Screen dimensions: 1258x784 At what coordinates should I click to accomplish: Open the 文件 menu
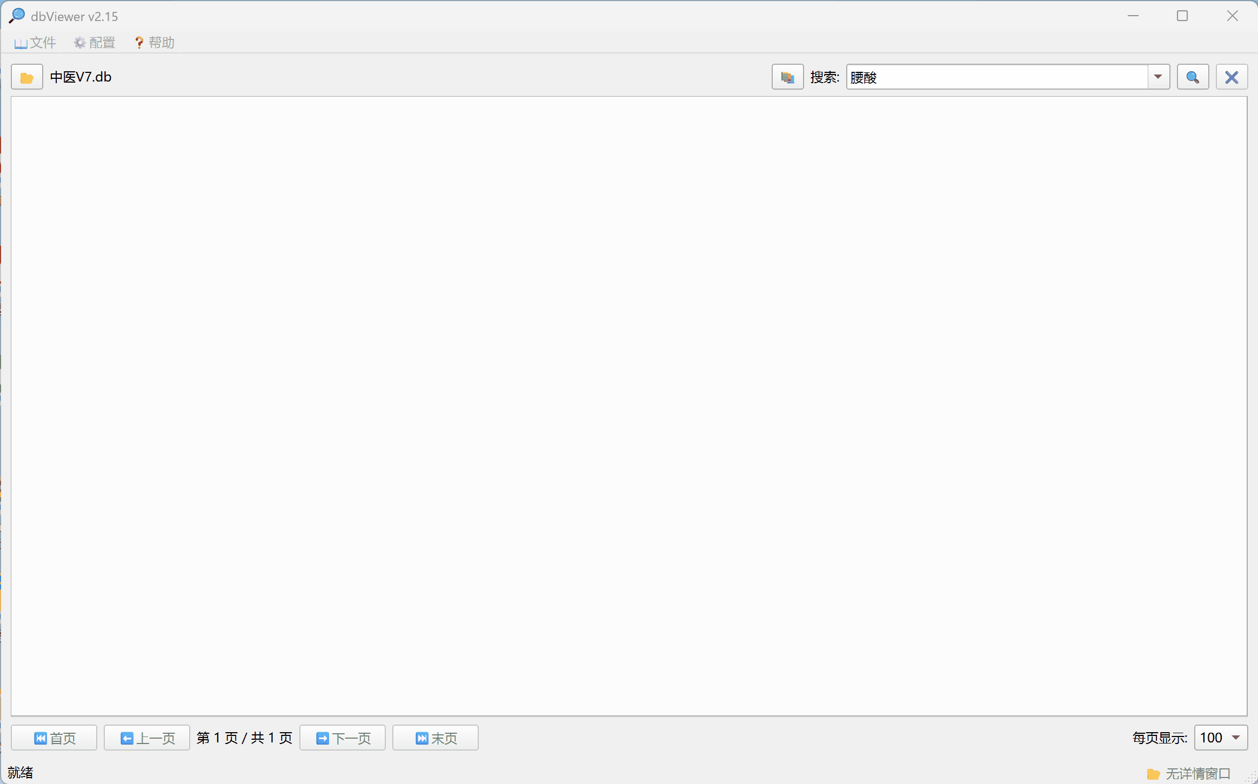[x=36, y=43]
